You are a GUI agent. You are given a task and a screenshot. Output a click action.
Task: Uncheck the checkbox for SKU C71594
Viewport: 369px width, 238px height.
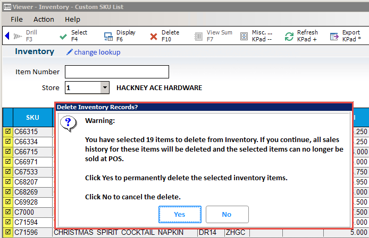click(8, 222)
